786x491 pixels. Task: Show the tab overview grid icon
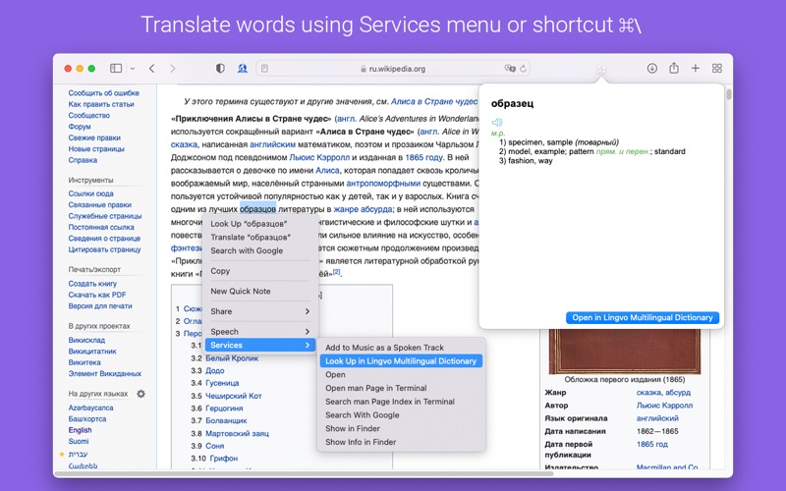(717, 68)
